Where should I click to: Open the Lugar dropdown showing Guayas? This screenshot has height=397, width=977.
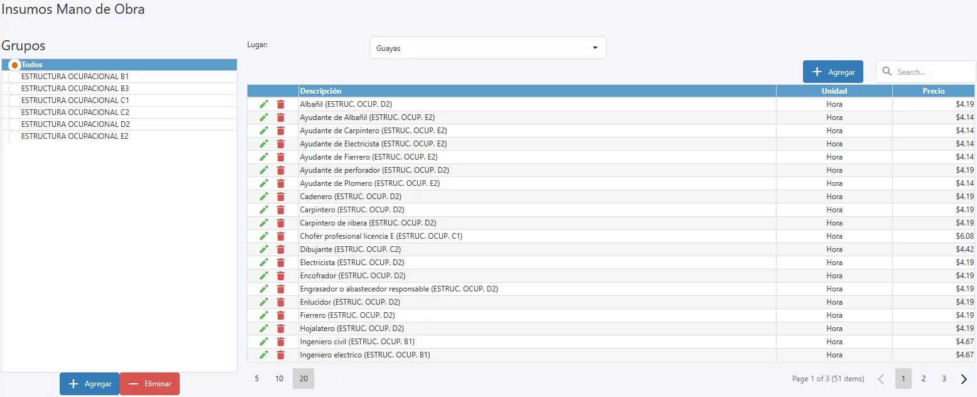(488, 48)
